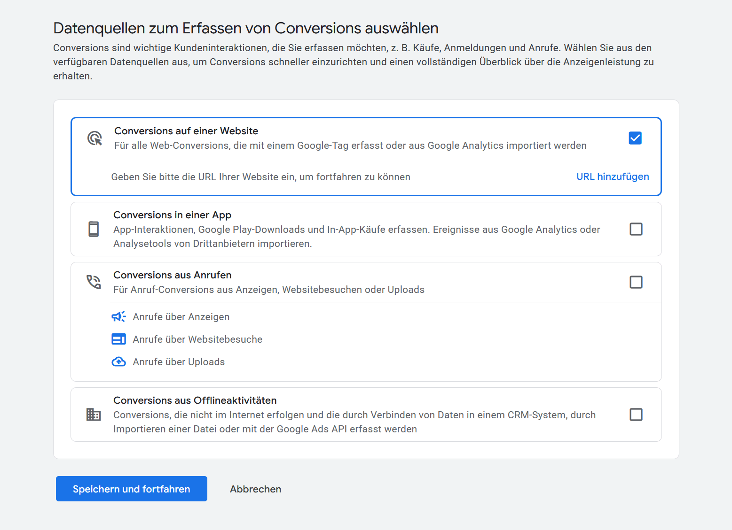
Task: Click the cloud upload icon for Anrufe über Uploads
Action: click(x=118, y=362)
